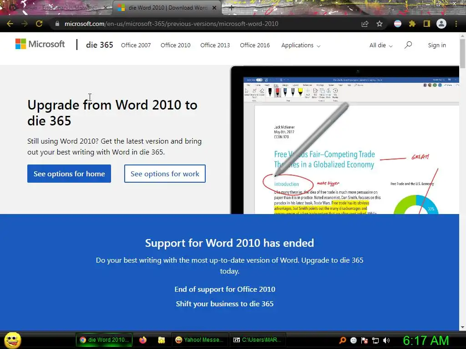Screen dimensions: 466x349
Task: Toggle the browser side panel icon
Action: tap(427, 24)
